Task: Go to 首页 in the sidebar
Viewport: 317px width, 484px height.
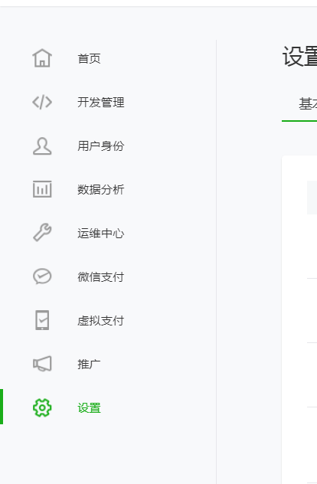Action: pos(89,58)
